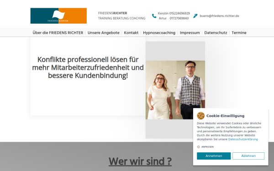Click the Cookie-Einwilligung title
Viewport: 274px width, 171px height.
[x=226, y=116]
